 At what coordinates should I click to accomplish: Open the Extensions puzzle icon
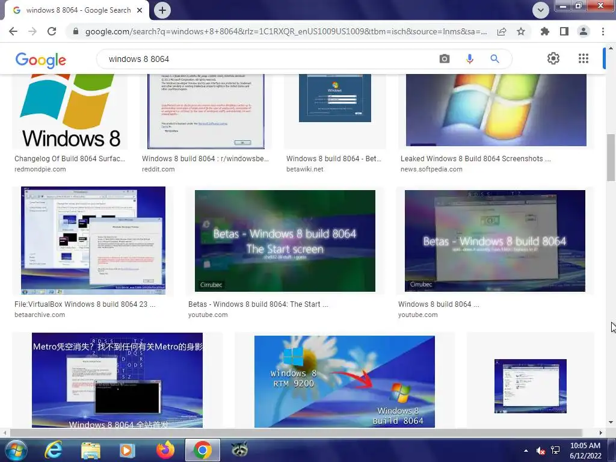[545, 31]
